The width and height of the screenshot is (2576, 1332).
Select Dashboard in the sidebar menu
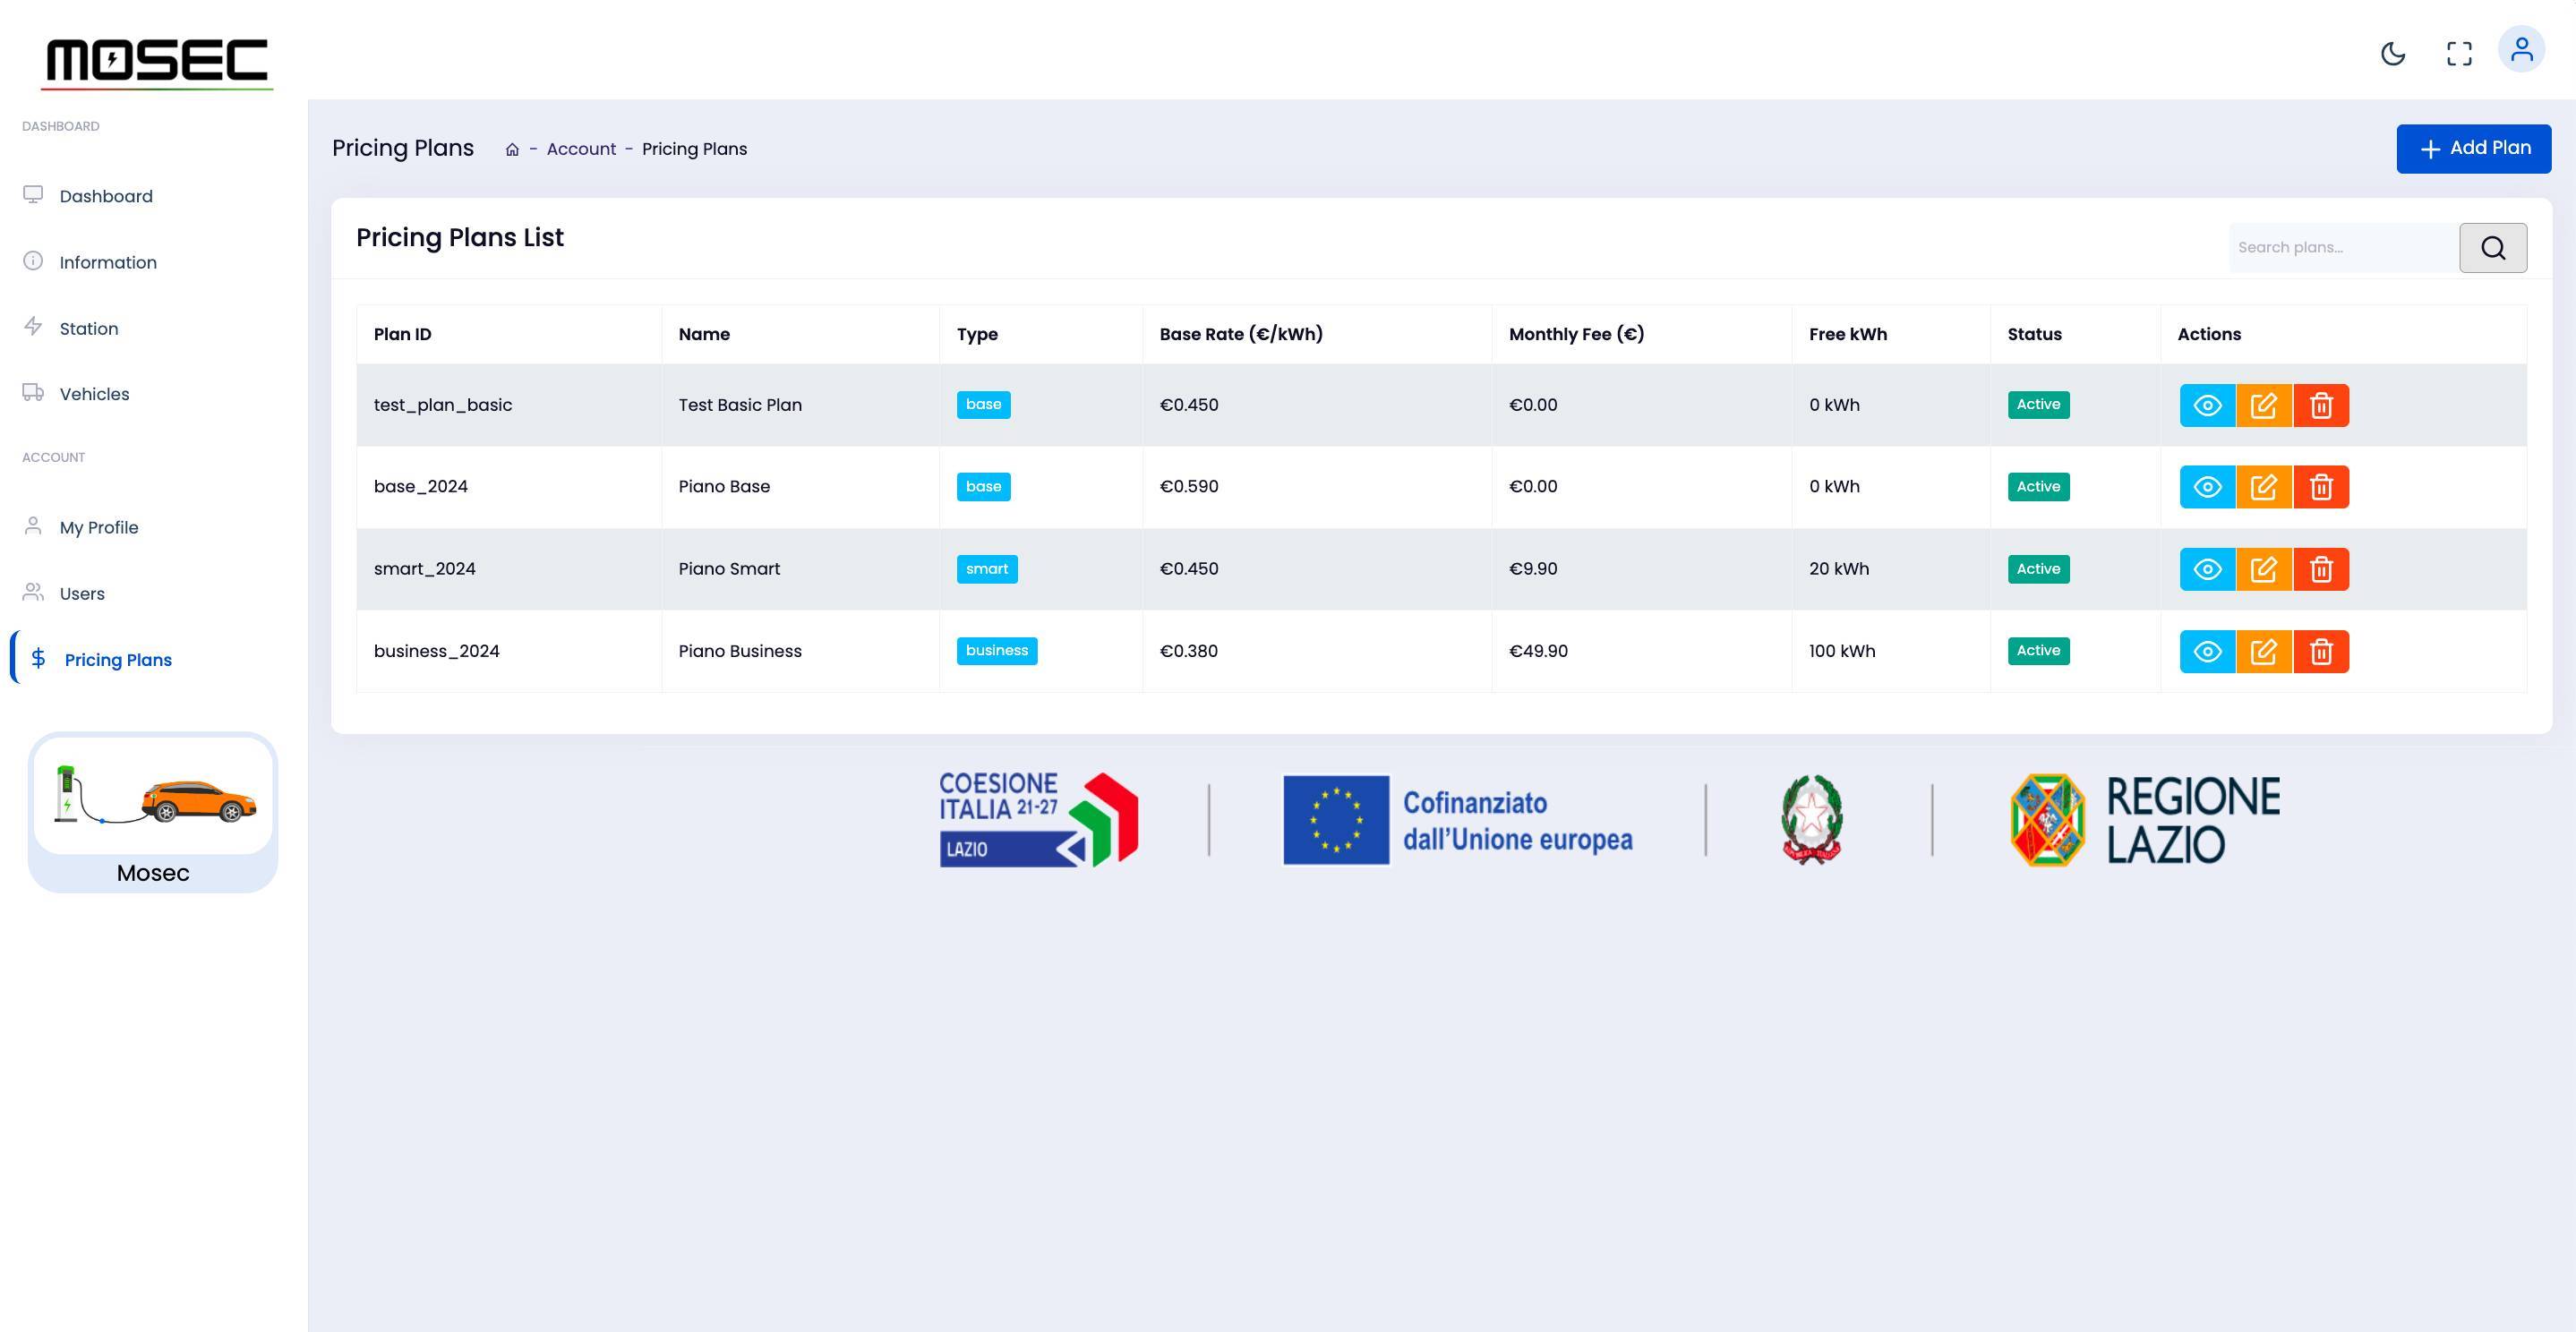pyautogui.click(x=106, y=195)
